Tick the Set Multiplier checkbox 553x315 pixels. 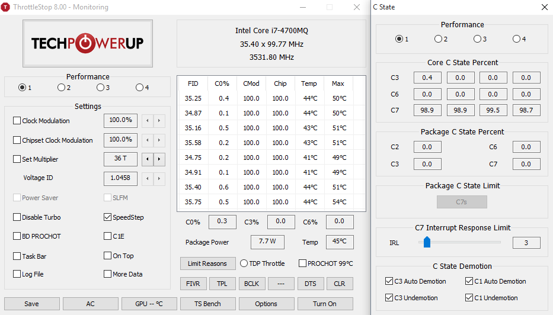[x=17, y=159]
